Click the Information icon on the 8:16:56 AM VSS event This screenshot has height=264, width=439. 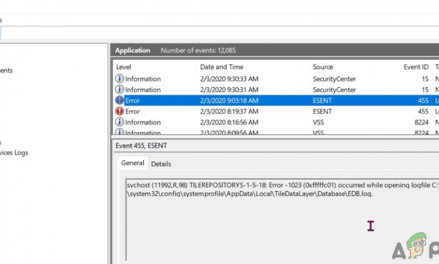119,122
